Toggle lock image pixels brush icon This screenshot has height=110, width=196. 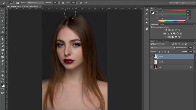pyautogui.click(x=163, y=52)
